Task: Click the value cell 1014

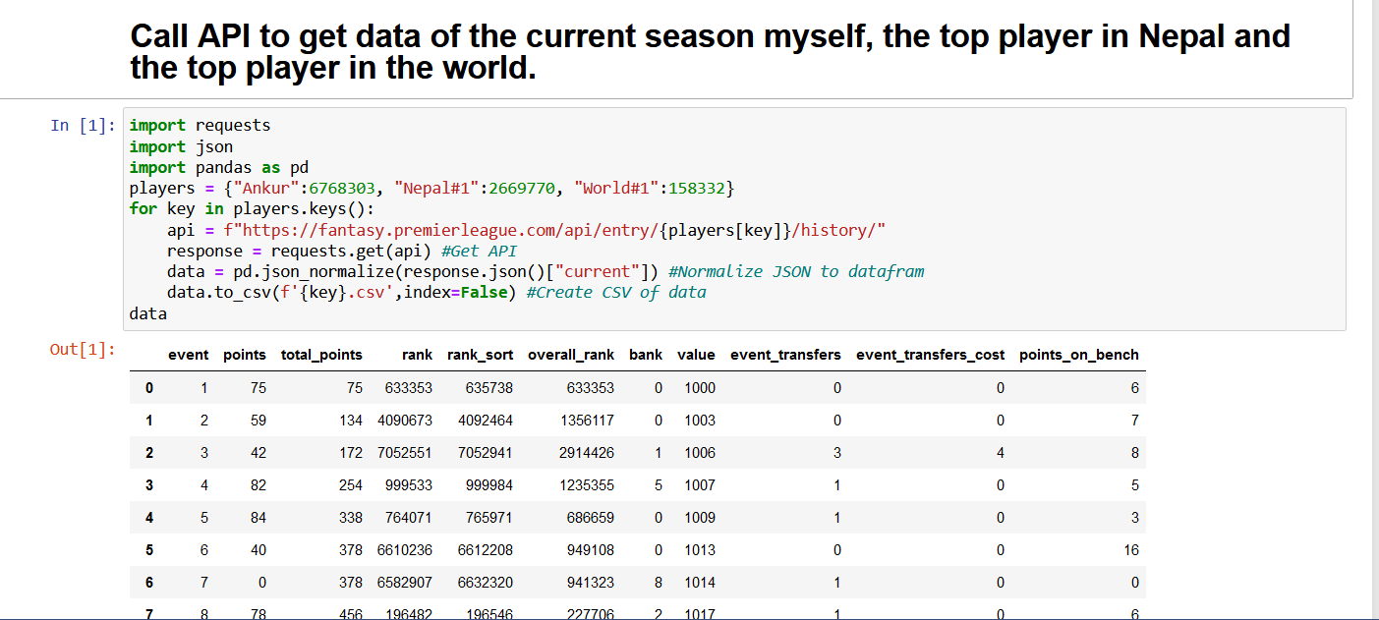Action: click(700, 583)
